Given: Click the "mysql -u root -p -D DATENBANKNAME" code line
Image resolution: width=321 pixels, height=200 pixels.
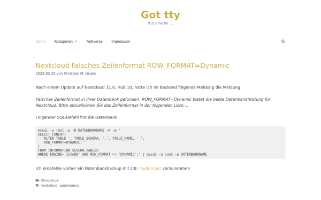Looking at the screenshot, I should tap(79, 131).
